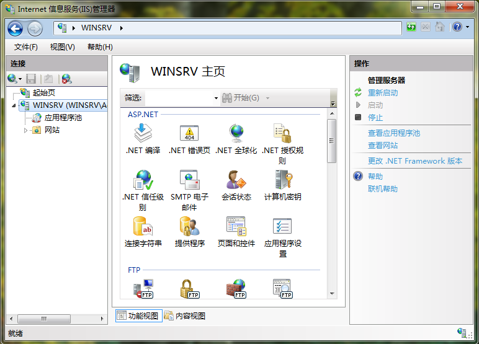Switch to the 内容视图 tab
Viewport: 479px width, 344px height.
185,315
